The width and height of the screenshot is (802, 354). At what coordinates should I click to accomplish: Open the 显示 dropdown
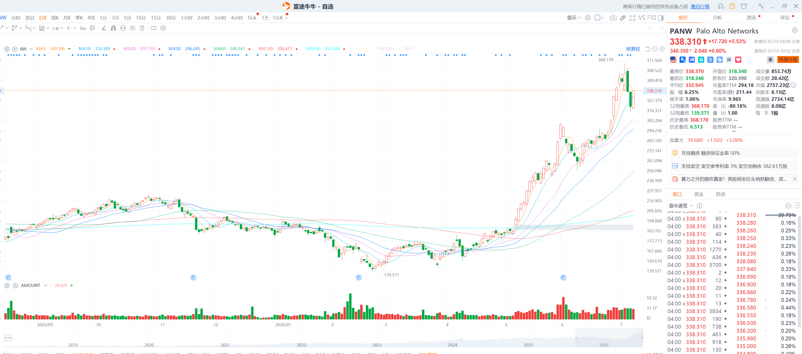click(574, 18)
